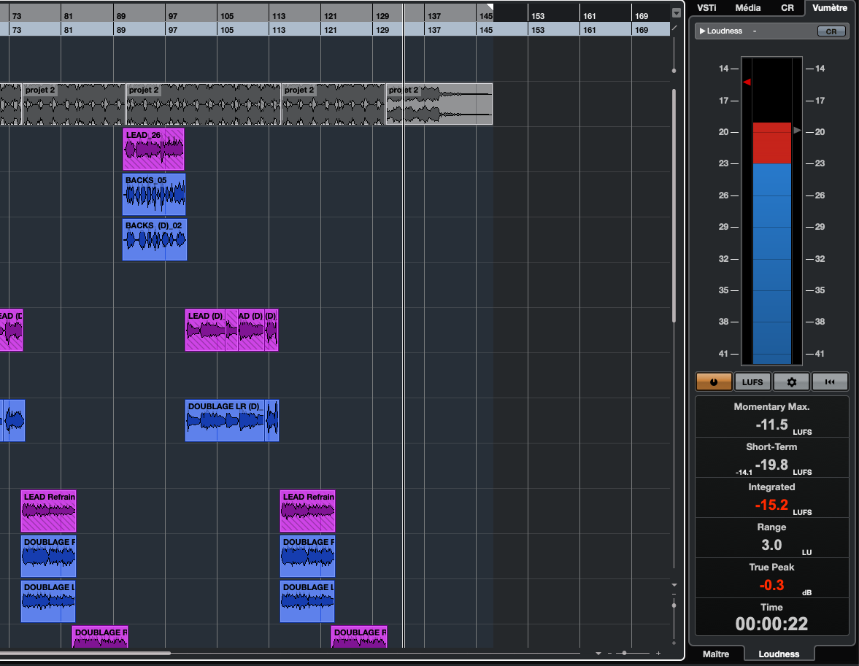This screenshot has width=859, height=666.
Task: Click the short-term maximum value -14.1
Action: coord(744,472)
